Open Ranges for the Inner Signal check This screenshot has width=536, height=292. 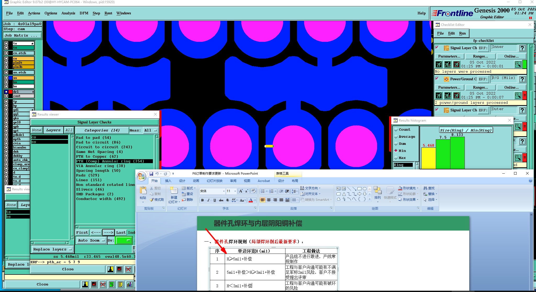coord(480,56)
